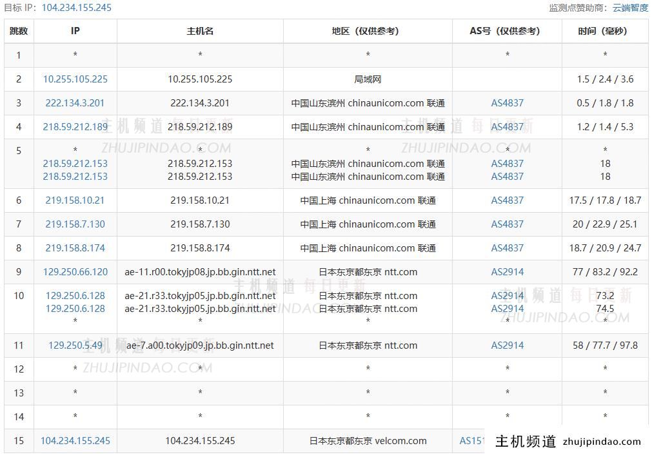Open AS4837 link on hop 3
Screen dimensions: 652x457
[507, 102]
